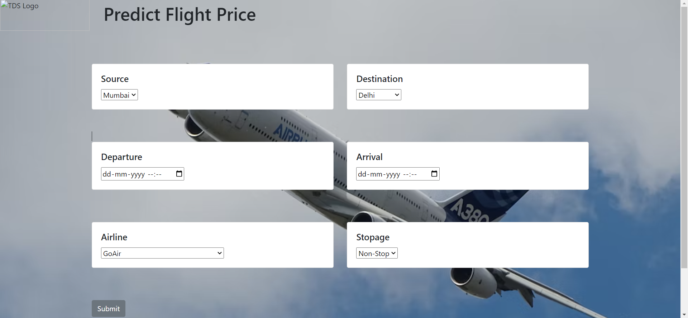
Task: Click the scrollbar down arrow
Action: (x=684, y=314)
